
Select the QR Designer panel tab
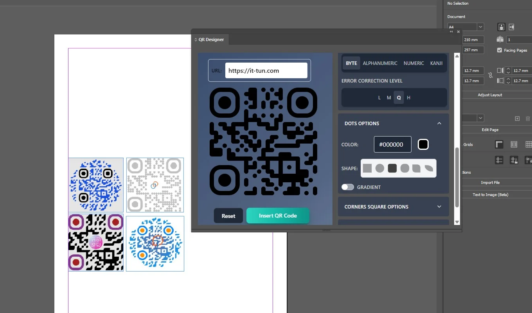(210, 40)
